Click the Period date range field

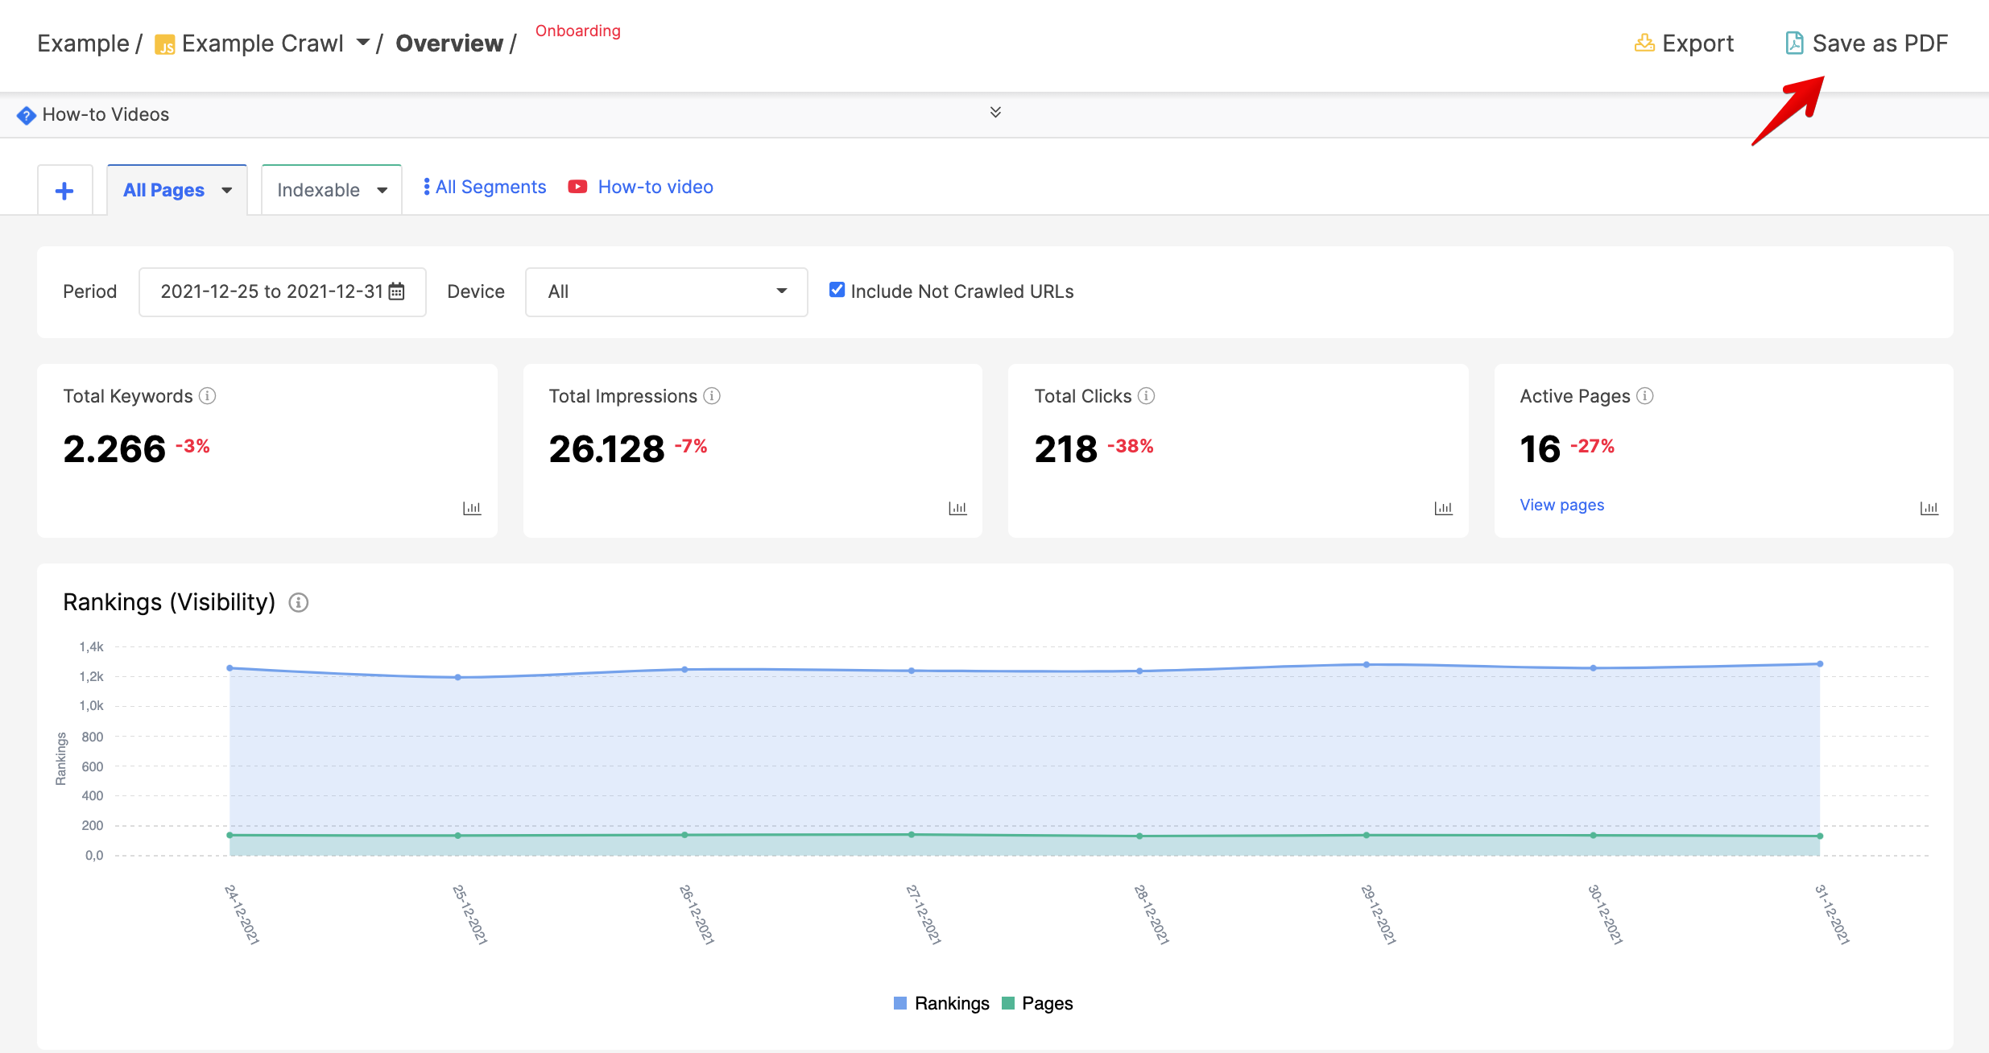(x=283, y=291)
